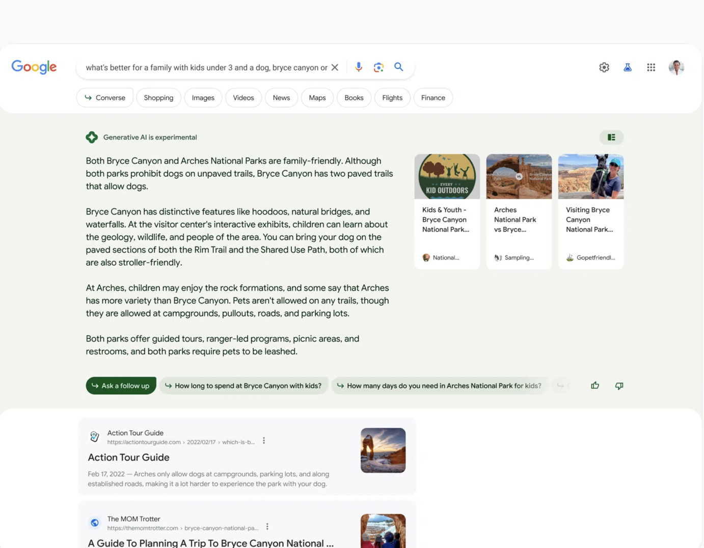Select 'How many days do you need in Arches' suggestion
704x548 pixels.
coord(440,386)
